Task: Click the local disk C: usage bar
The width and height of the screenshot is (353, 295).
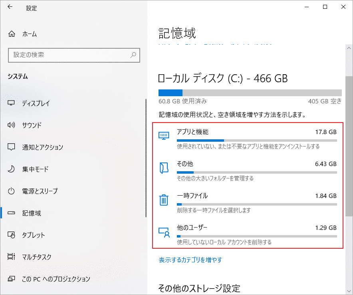Action: (250, 92)
